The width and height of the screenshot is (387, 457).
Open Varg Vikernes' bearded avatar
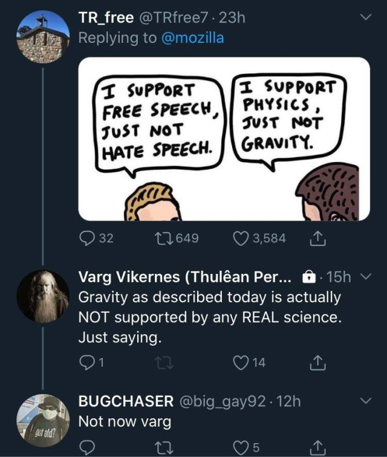(x=42, y=295)
